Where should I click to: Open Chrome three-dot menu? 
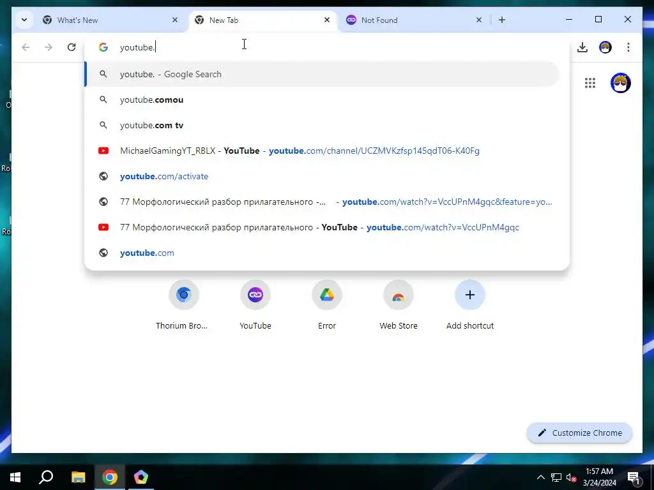pyautogui.click(x=628, y=47)
